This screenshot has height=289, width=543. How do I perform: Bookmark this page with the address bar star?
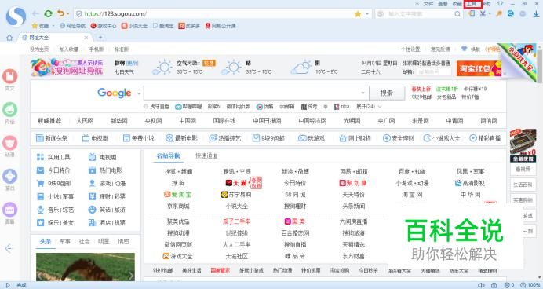click(x=358, y=14)
